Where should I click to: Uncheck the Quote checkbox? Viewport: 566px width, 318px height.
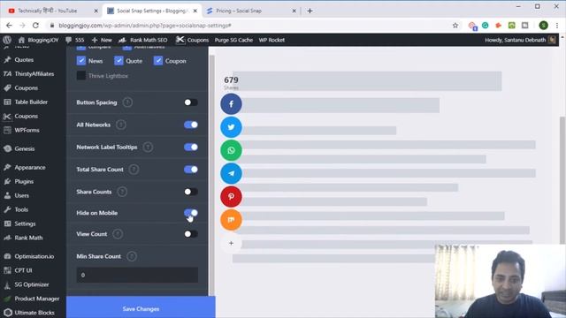tap(119, 61)
